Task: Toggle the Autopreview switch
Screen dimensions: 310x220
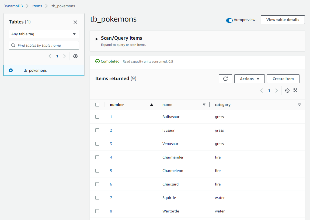Action: (229, 20)
